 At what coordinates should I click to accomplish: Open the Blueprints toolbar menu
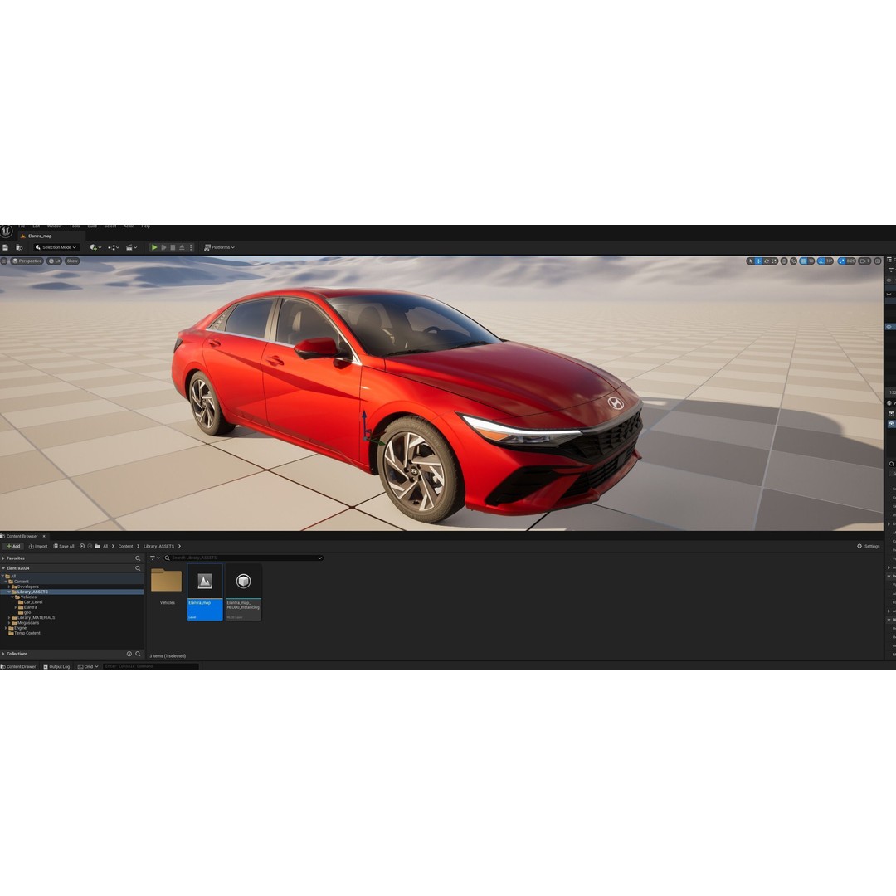point(113,247)
